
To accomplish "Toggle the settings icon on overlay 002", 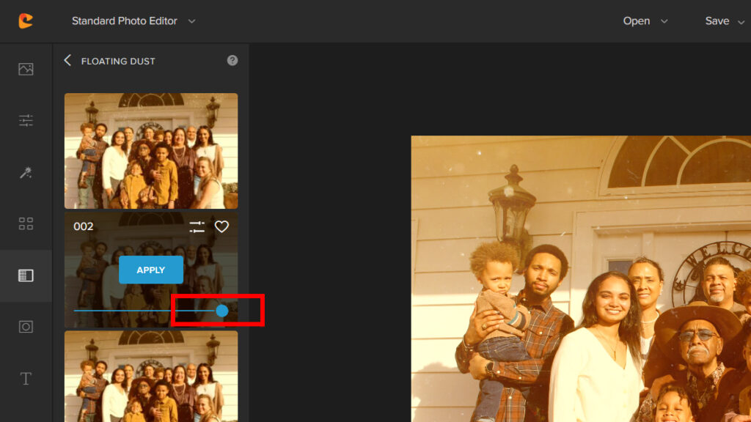I will [x=197, y=227].
